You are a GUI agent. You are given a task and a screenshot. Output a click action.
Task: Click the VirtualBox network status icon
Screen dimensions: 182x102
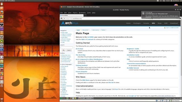click(x=163, y=101)
